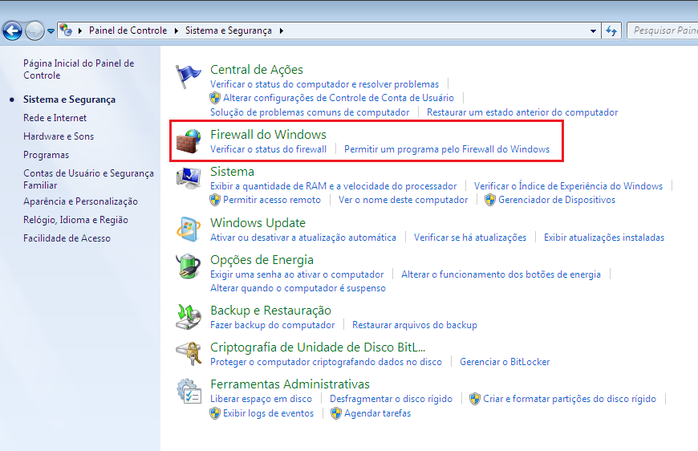This screenshot has width=698, height=451.
Task: Click Verificar se há atualizações
Action: coord(470,238)
